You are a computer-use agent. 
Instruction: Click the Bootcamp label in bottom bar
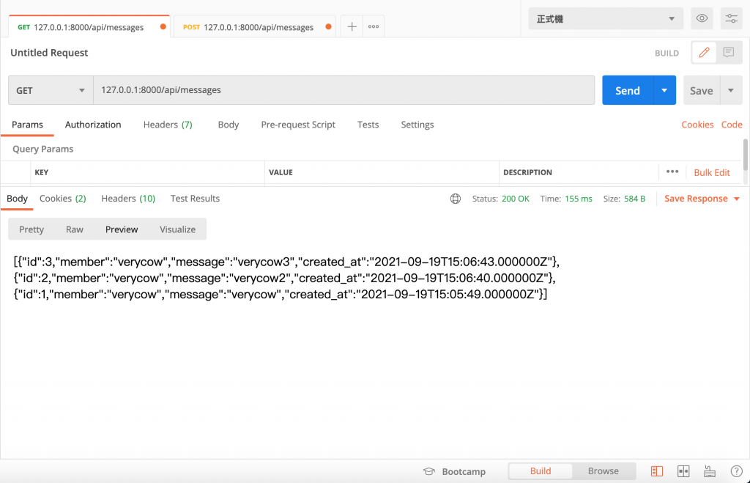coord(464,472)
